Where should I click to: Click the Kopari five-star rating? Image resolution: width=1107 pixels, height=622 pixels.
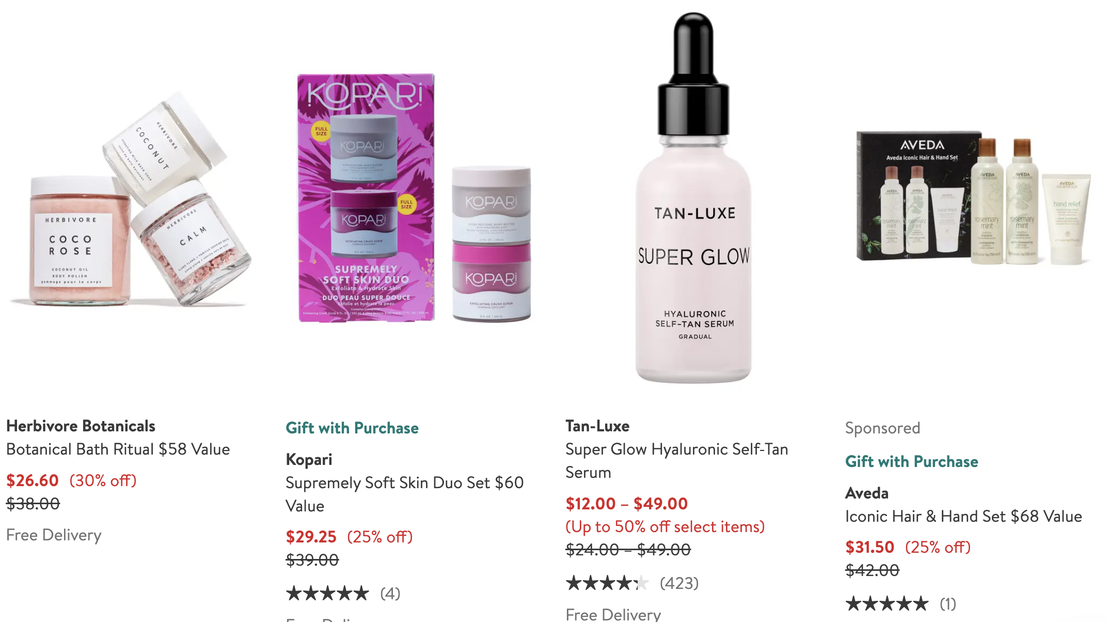click(327, 593)
